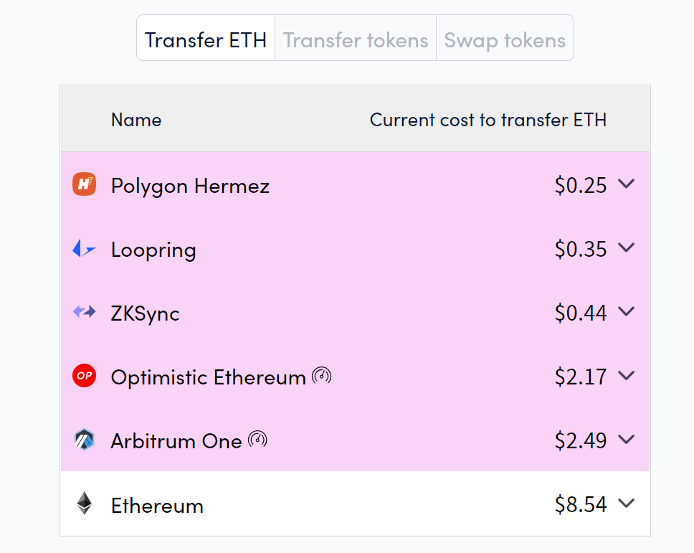Click the Loopring blue logo icon

84,248
